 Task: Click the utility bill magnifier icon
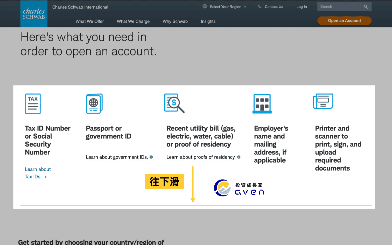pyautogui.click(x=174, y=103)
